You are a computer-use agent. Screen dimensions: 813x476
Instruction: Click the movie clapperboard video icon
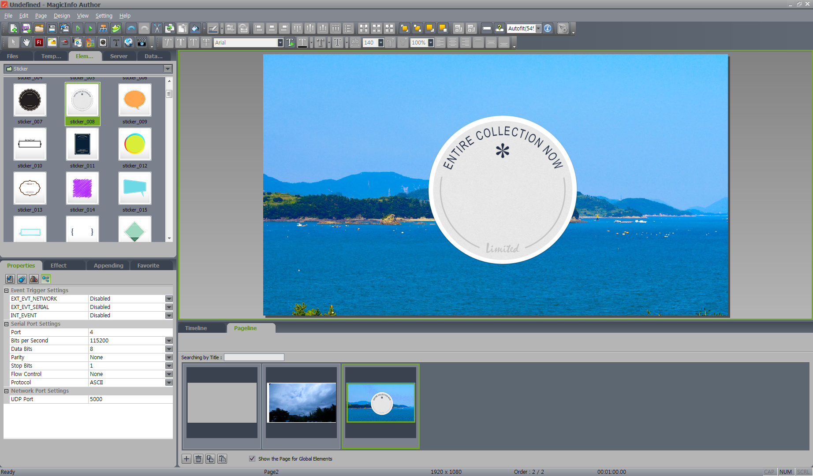point(142,42)
